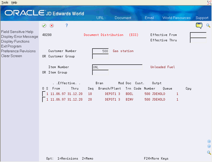Viewport: 212px width, 162px height.
Task: Open the yellow chat bubble messages icon
Action: tap(199, 25)
